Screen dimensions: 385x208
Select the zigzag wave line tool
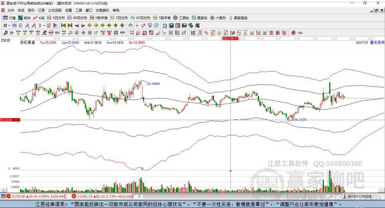pyautogui.click(x=164, y=33)
